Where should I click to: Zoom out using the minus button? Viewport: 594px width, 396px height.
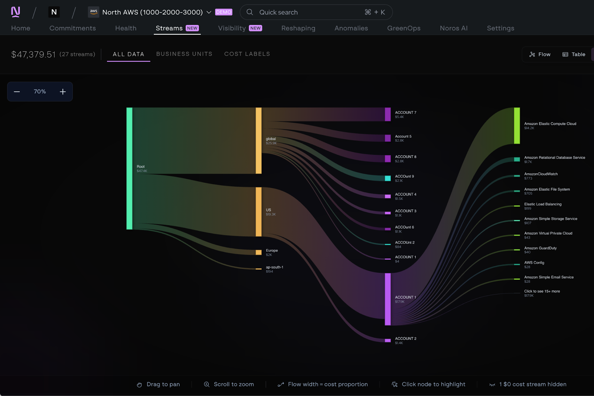tap(17, 91)
